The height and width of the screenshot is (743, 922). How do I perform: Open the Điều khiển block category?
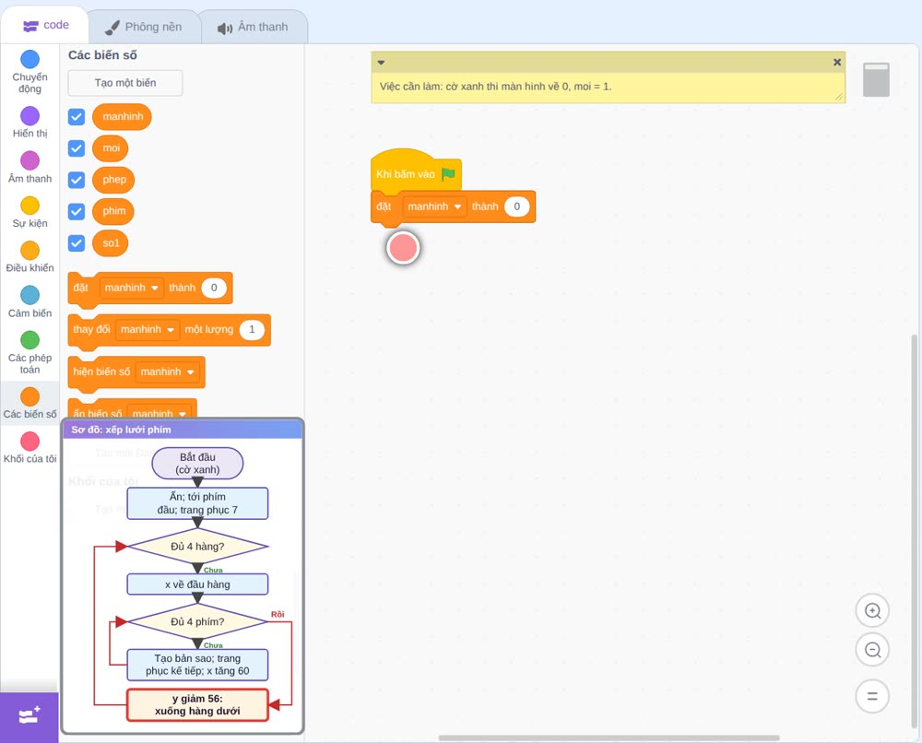[x=30, y=257]
